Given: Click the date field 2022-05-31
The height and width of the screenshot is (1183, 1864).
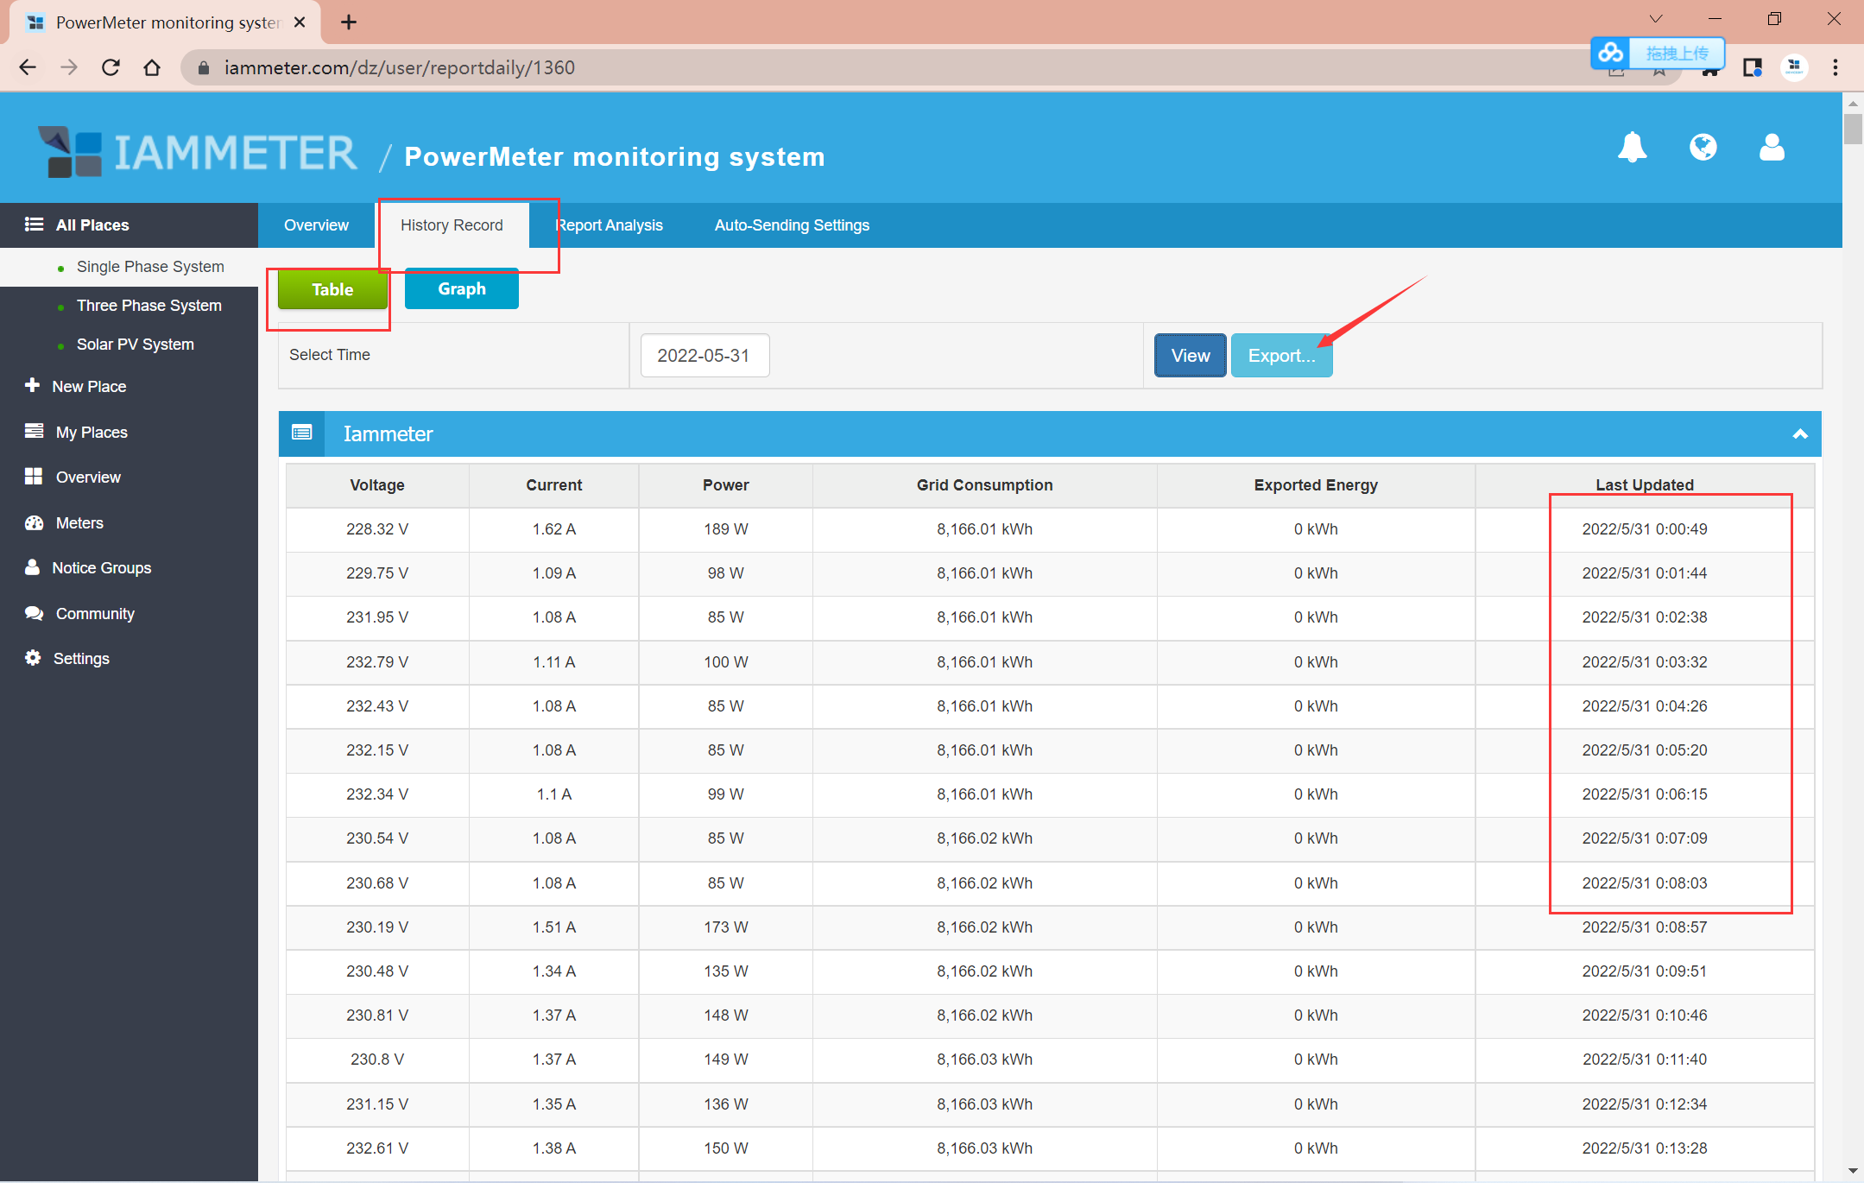Looking at the screenshot, I should pos(704,355).
